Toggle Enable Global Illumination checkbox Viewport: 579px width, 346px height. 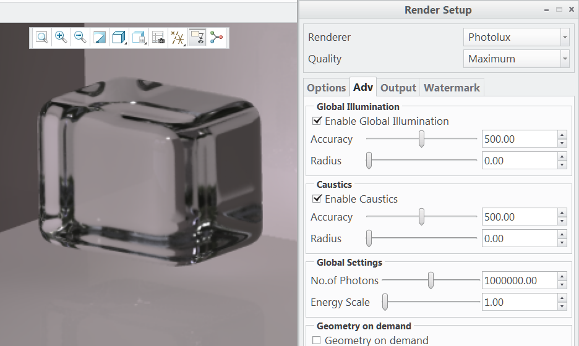point(317,120)
